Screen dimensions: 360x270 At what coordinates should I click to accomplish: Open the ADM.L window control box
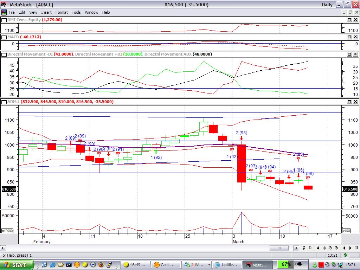click(x=4, y=102)
